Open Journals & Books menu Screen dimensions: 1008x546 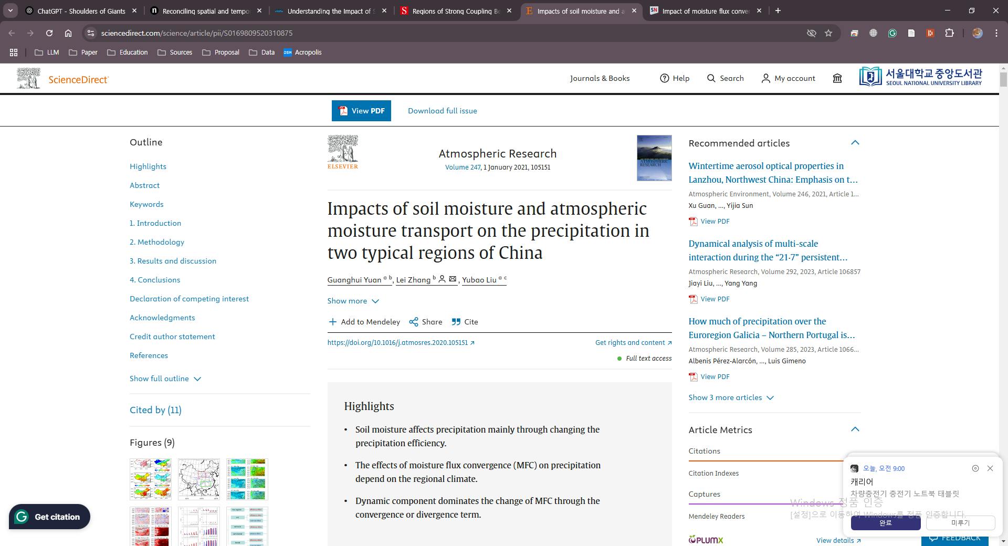pos(600,78)
